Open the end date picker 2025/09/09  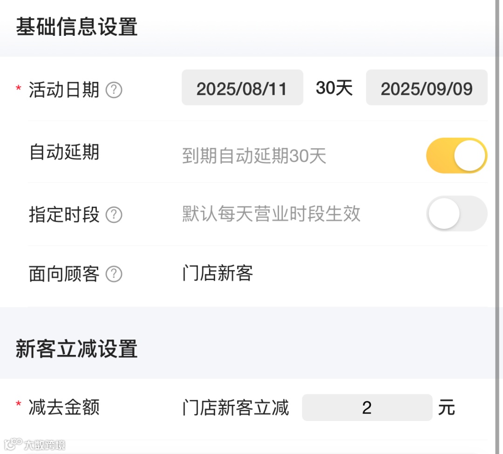tap(427, 88)
